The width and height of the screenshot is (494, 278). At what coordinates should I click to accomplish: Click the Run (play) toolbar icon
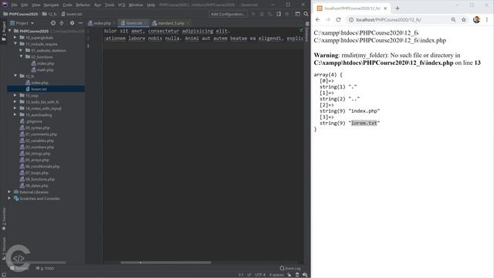(x=253, y=14)
